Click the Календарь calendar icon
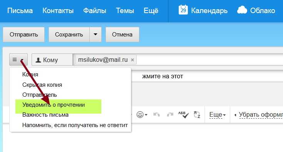 [183, 10]
